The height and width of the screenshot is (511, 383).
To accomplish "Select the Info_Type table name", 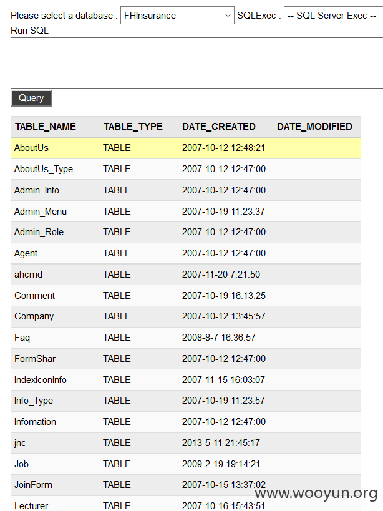I will coord(34,401).
